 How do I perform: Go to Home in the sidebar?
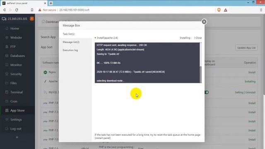[15, 29]
